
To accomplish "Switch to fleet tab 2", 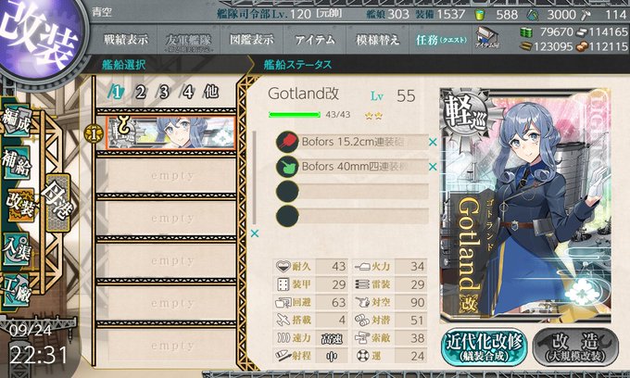I will 140,93.
